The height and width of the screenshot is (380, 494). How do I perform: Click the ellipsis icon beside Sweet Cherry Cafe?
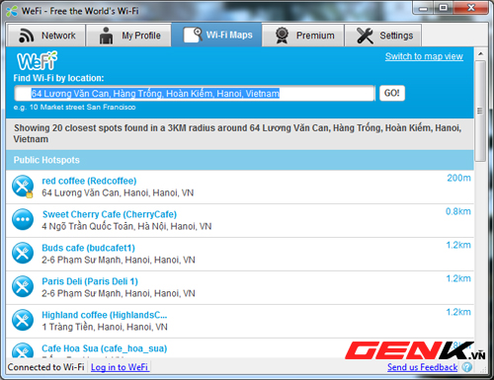point(23,219)
